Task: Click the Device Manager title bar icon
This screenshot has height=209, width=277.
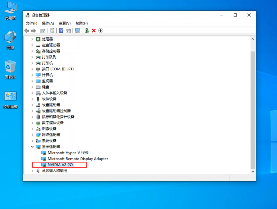Action: (27, 15)
